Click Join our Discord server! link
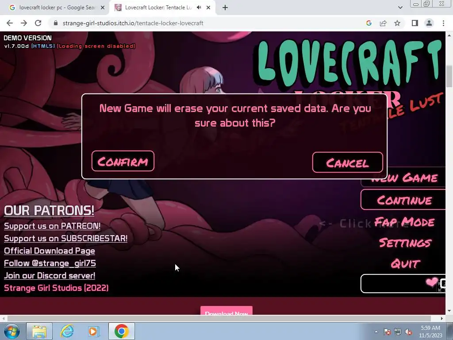 click(x=50, y=275)
